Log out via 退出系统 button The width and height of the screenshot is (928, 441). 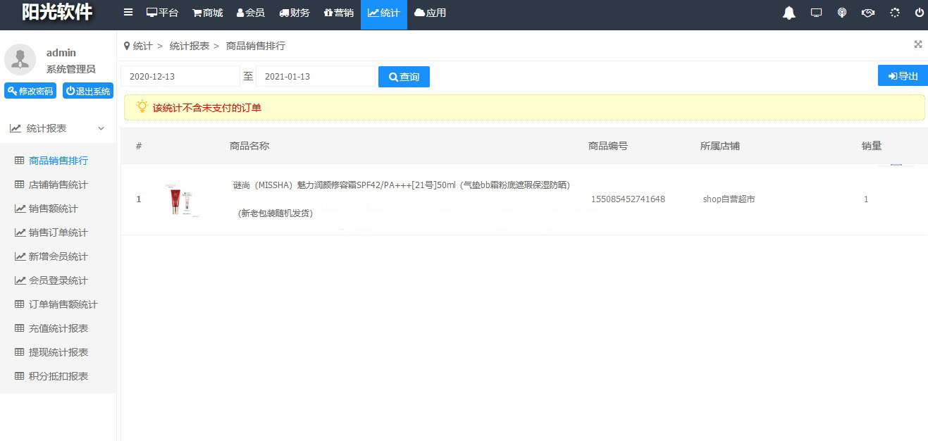point(88,91)
